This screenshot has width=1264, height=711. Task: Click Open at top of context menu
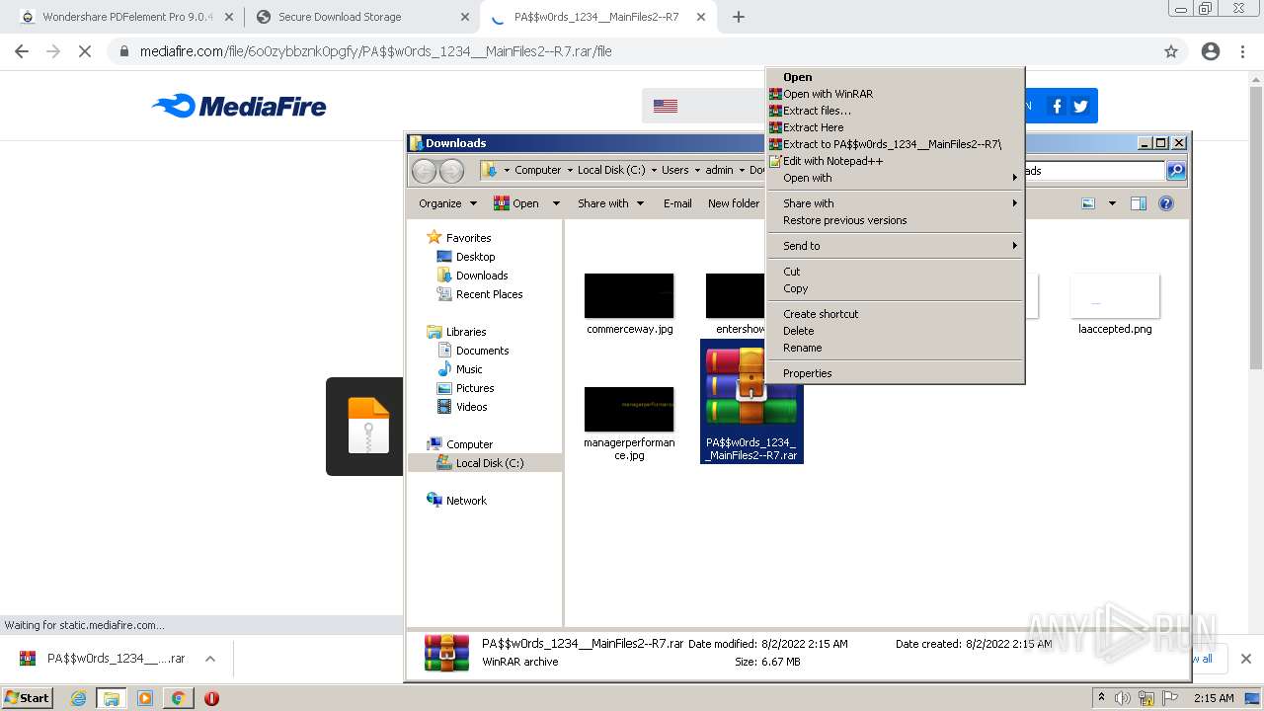(x=896, y=77)
